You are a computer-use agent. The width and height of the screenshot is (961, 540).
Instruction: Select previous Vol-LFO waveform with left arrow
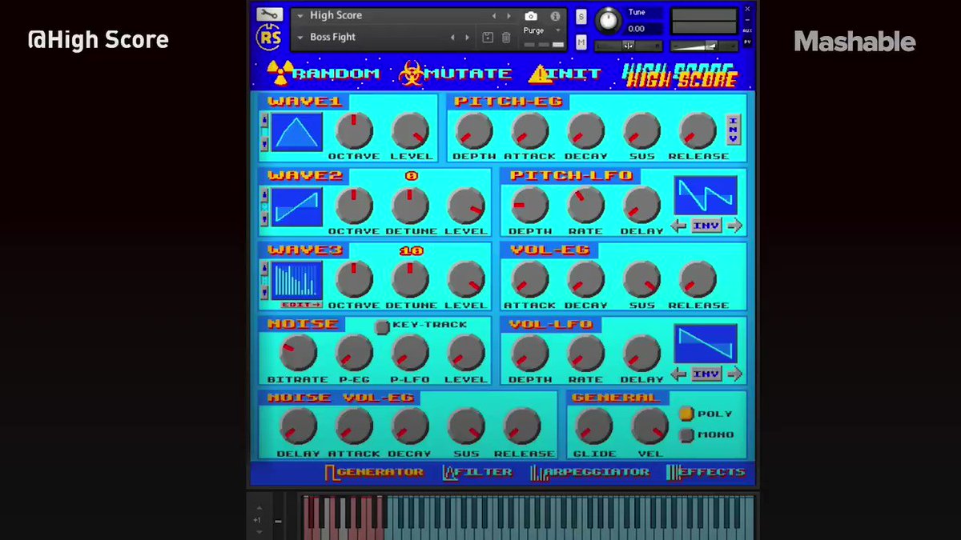[678, 374]
